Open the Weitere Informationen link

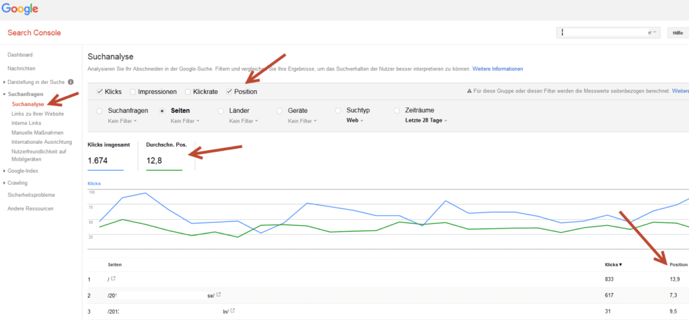tap(497, 69)
